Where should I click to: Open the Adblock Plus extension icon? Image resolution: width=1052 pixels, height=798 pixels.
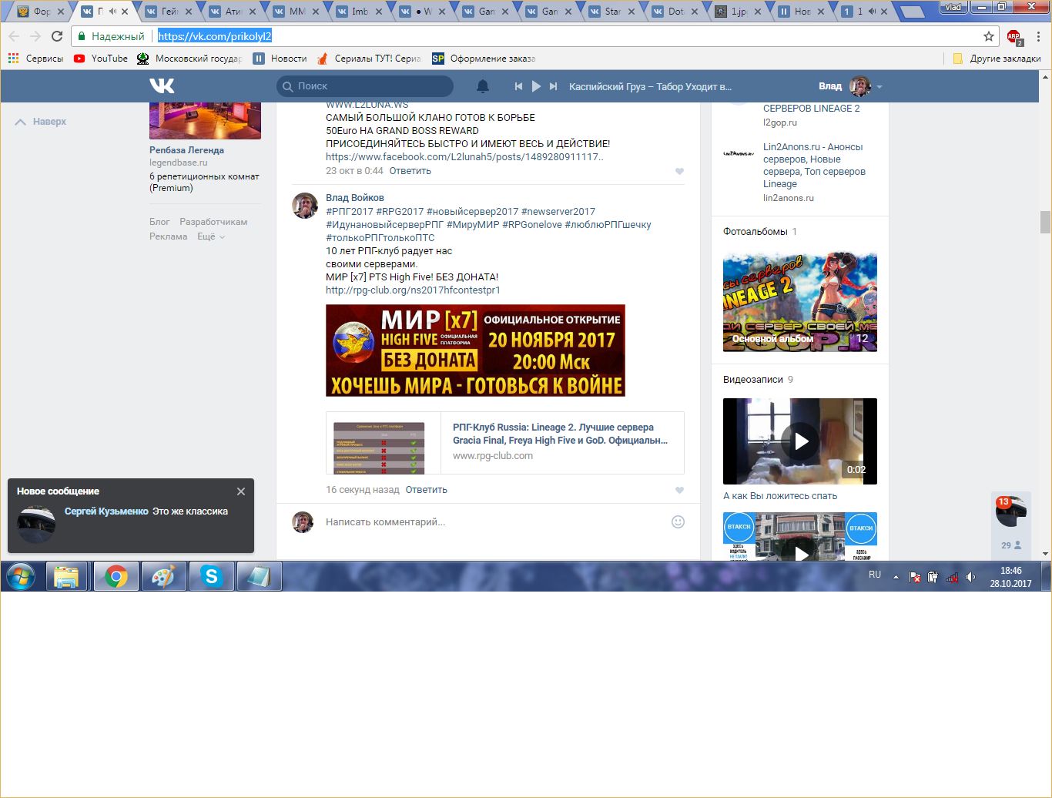tap(1014, 36)
